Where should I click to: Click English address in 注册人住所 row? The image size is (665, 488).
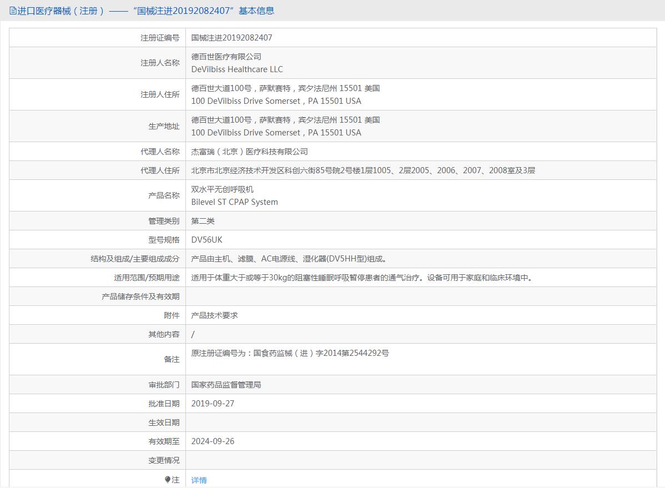276,101
